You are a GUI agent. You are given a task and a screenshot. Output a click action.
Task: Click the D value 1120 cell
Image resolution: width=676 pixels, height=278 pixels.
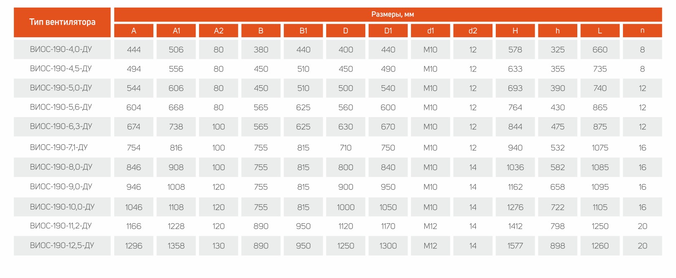coord(346,226)
